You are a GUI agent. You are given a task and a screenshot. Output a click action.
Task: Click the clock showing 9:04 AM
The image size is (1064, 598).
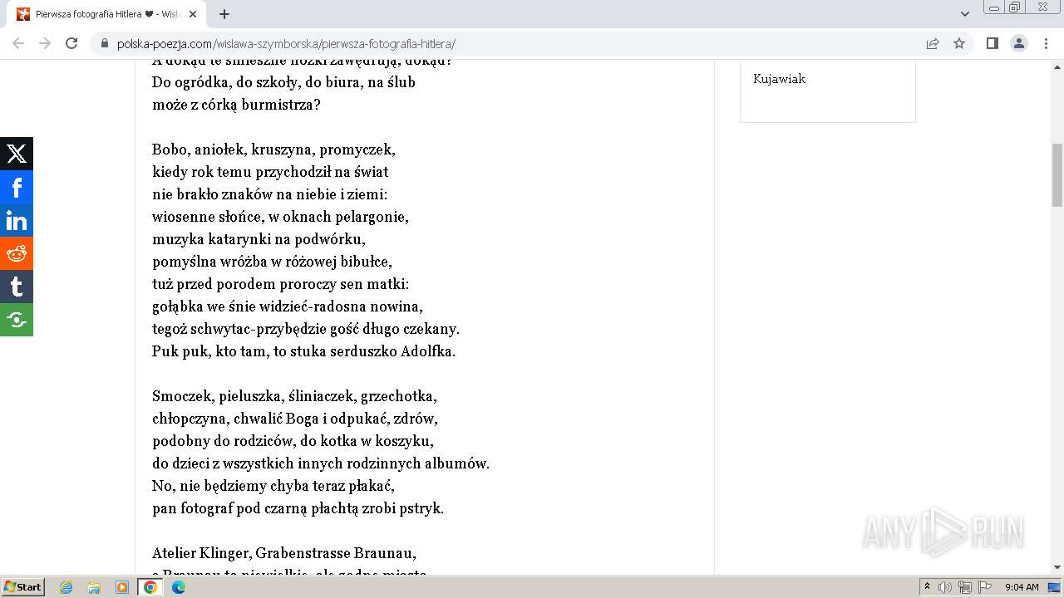[x=1022, y=587]
